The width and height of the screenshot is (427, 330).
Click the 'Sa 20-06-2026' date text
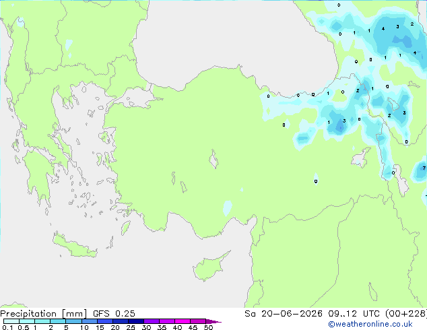[284, 314]
